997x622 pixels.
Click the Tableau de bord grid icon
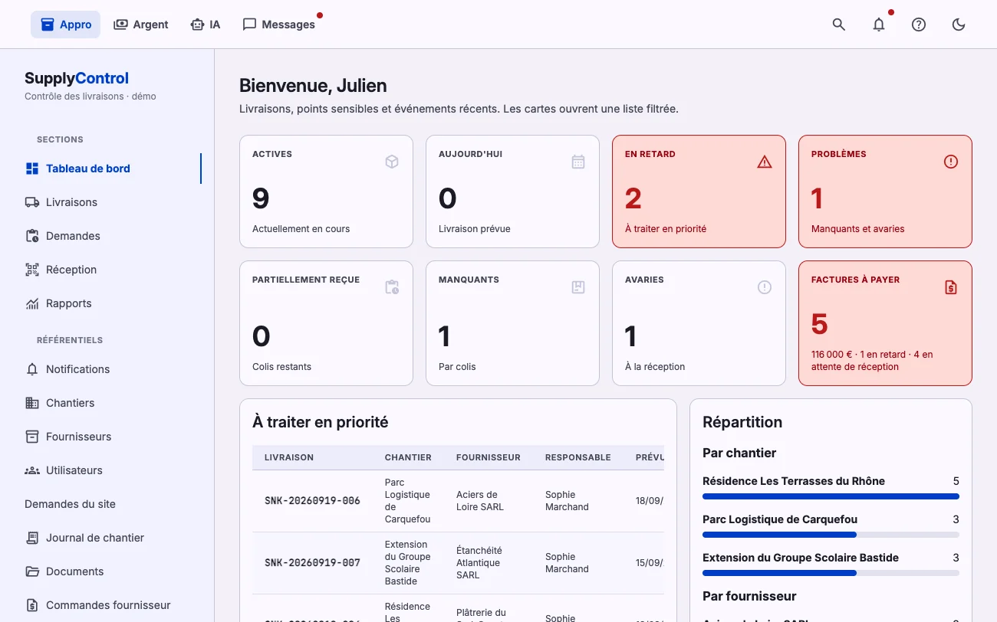coord(32,169)
